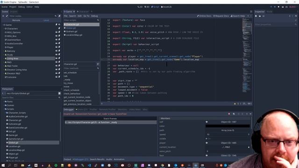Image resolution: width=299 pixels, height=168 pixels.
Task: Toggle visibility of UserInterface node
Action: pos(56,40)
